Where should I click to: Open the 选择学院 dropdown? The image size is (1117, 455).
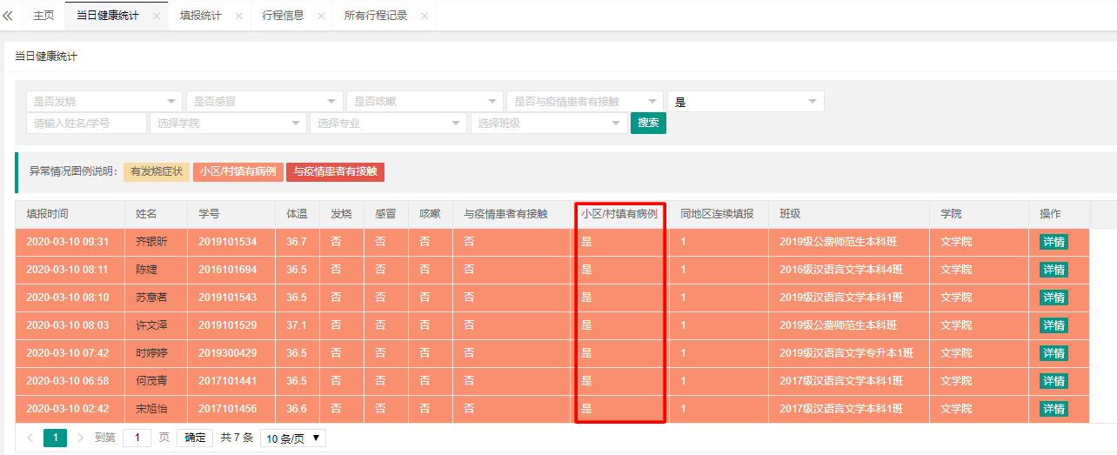pyautogui.click(x=228, y=124)
